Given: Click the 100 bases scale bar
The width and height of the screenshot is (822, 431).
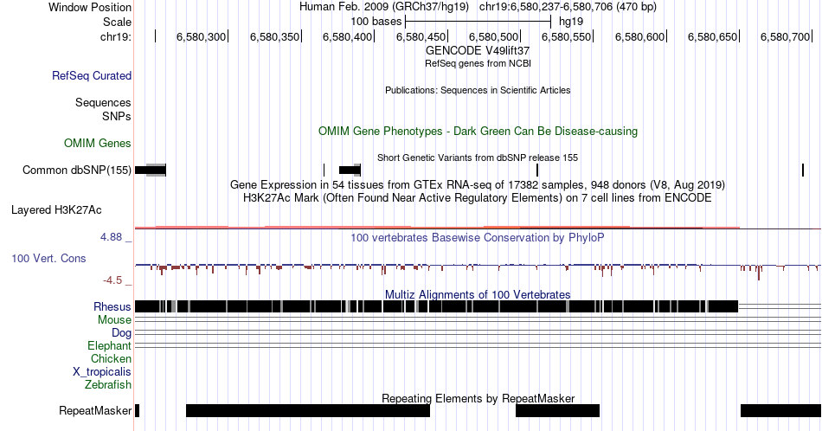Looking at the screenshot, I should click(478, 22).
